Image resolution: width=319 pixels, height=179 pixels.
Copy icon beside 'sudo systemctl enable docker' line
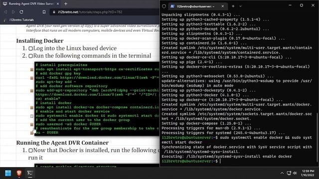tap(32, 116)
